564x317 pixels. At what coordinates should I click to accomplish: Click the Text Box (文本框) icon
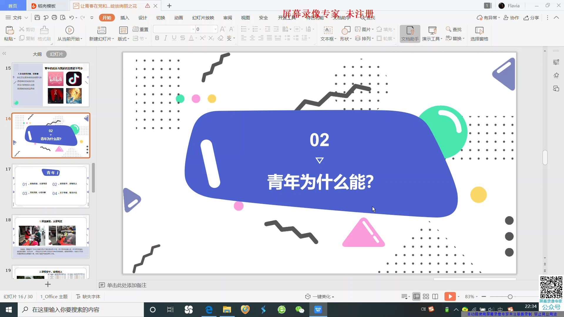coord(328,30)
